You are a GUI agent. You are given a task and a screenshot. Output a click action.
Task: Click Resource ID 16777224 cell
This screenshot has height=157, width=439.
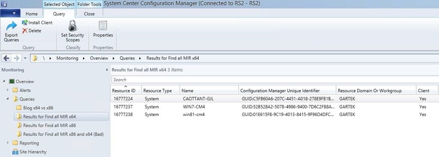[x=123, y=99]
